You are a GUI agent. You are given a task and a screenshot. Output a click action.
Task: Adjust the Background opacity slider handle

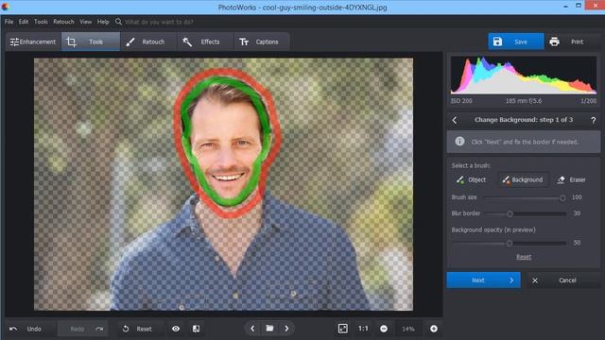tap(510, 244)
